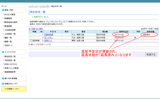Viewport: 160px width, 99px height.
Task: Open 詳細検索 in the menu
Action: (8, 18)
